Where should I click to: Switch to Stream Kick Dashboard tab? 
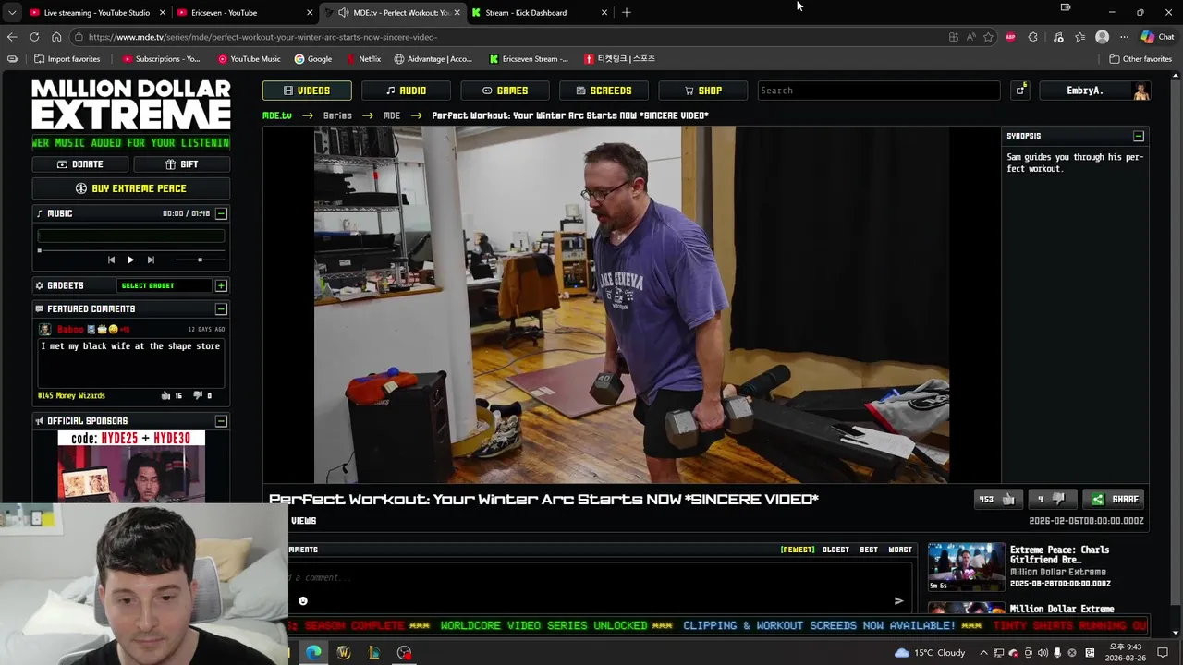pyautogui.click(x=539, y=13)
